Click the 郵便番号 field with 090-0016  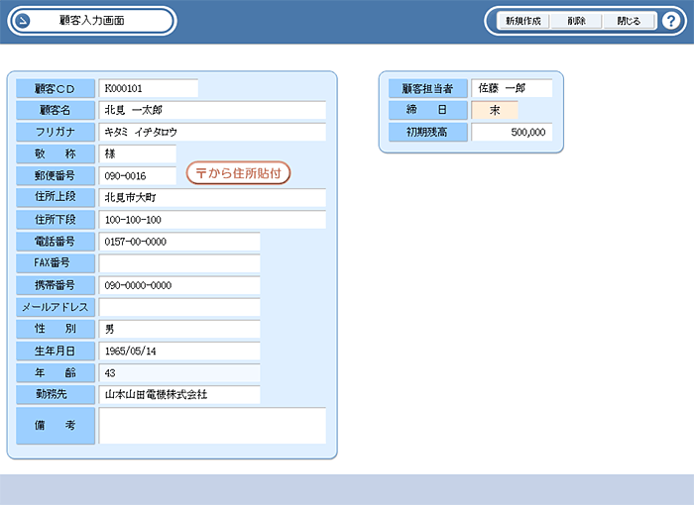[x=138, y=175]
